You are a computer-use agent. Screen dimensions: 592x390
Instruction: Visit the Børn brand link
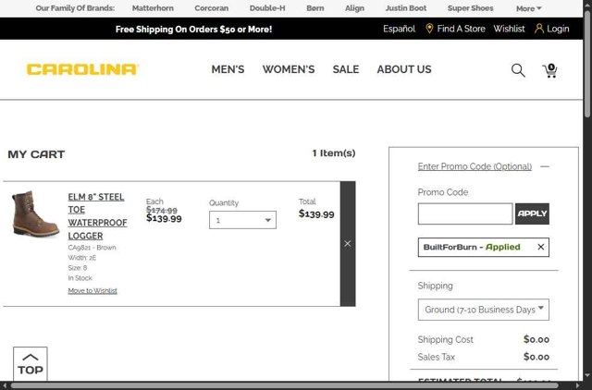tap(315, 8)
